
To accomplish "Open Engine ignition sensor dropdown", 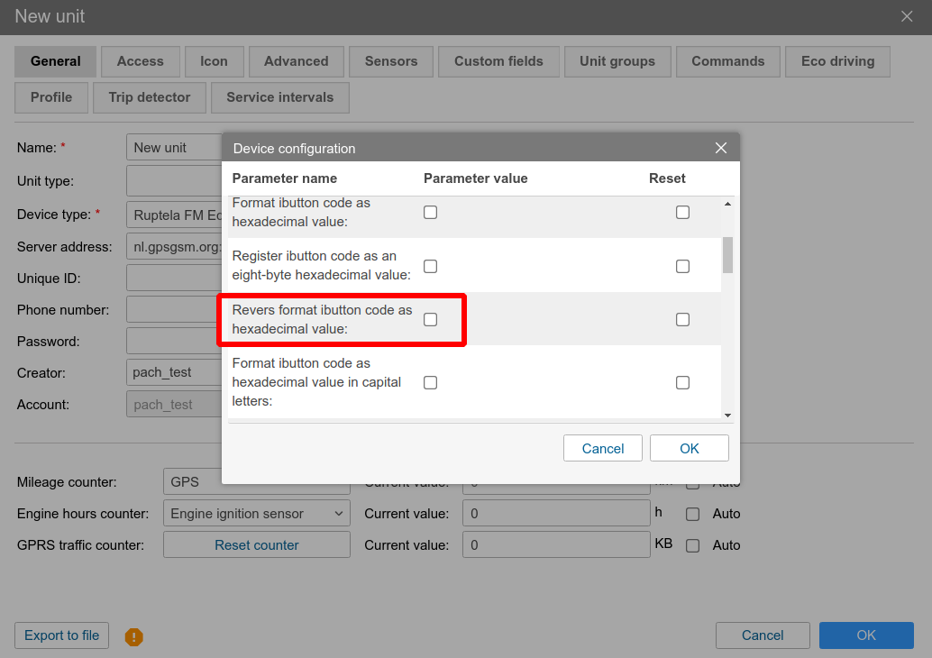I will click(256, 514).
